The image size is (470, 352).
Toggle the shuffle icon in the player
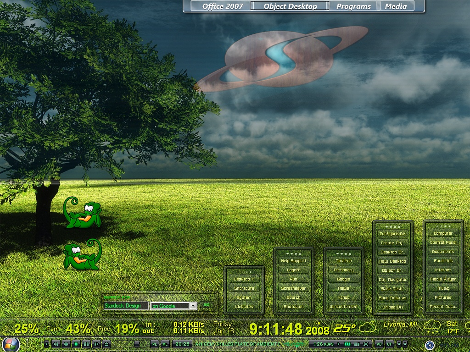point(366,344)
